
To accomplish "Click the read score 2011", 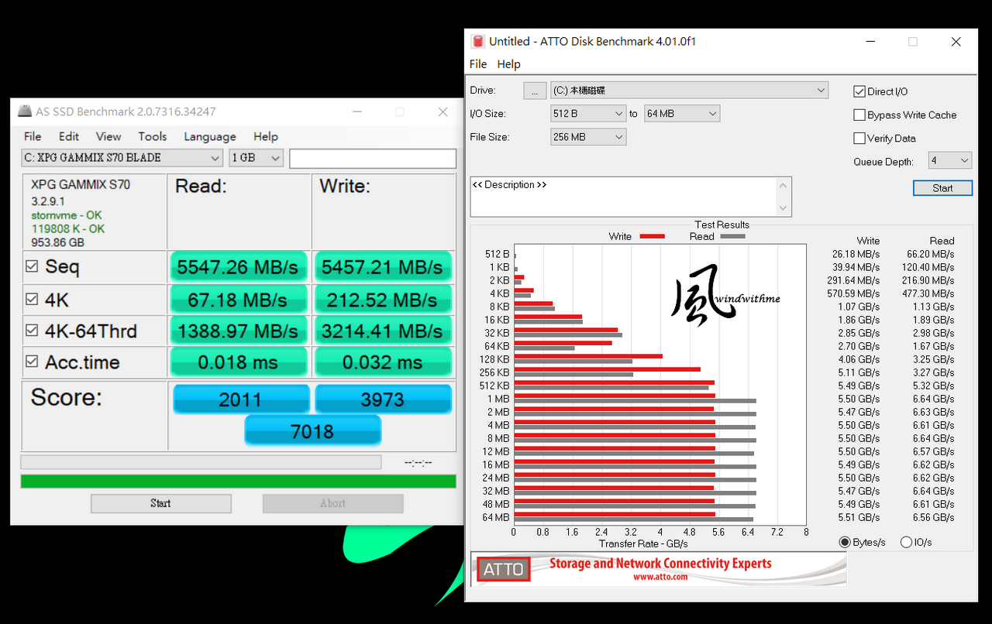I will [x=241, y=399].
